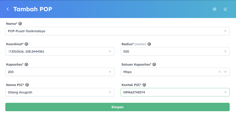
Task: Click cube icon beside Nama PIC label
Action: tap(27, 85)
